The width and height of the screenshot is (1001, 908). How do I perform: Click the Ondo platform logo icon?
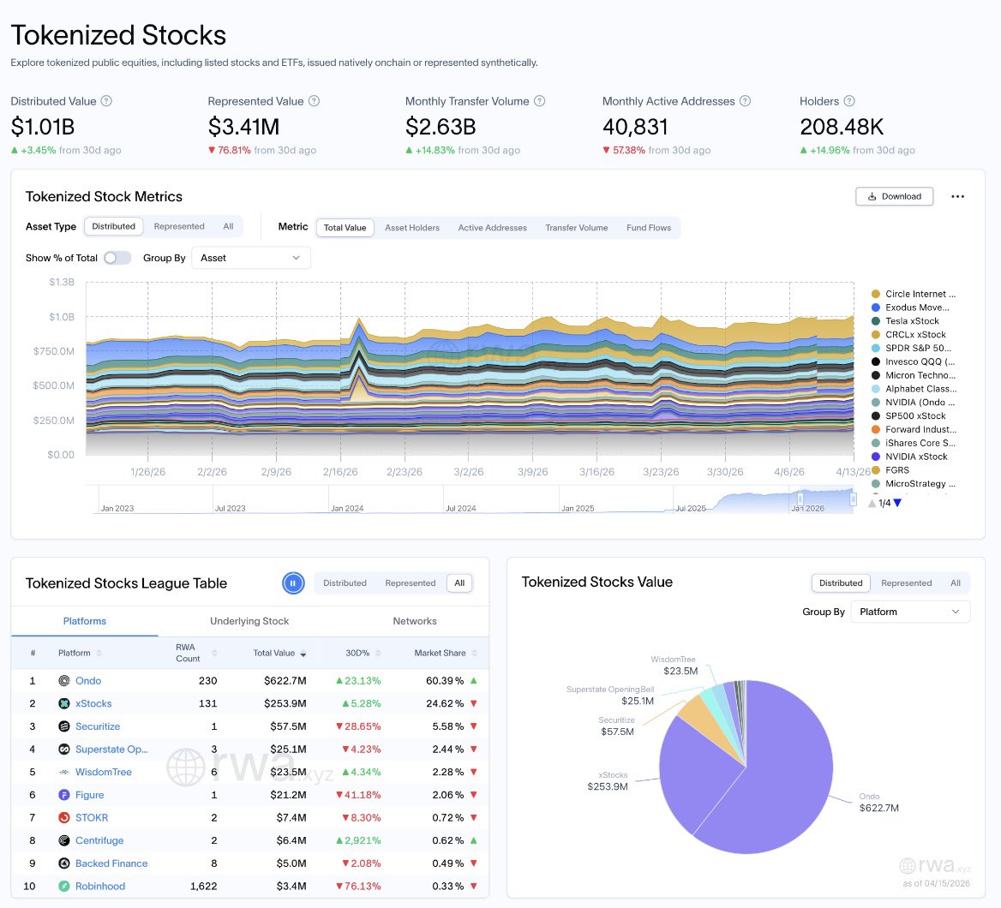tap(63, 681)
